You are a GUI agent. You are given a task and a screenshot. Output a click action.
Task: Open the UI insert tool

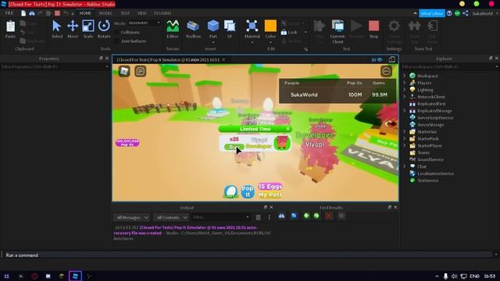pyautogui.click(x=230, y=29)
